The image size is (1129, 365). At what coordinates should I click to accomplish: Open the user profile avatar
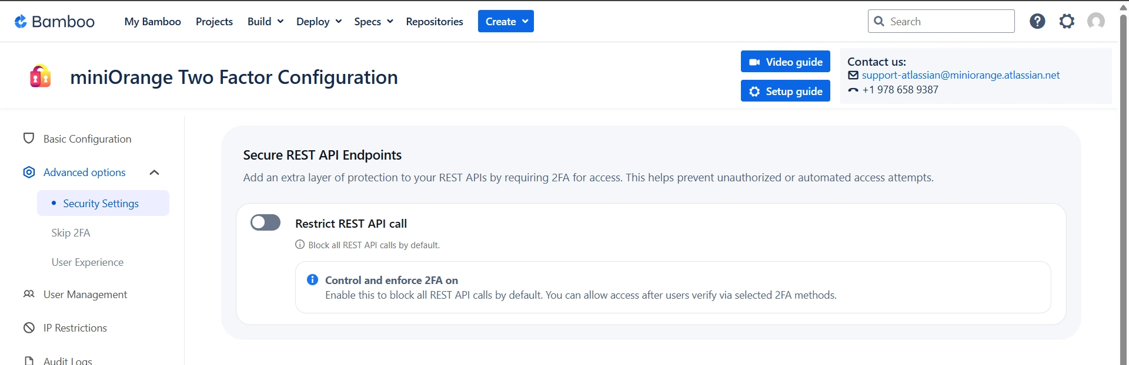(1096, 21)
